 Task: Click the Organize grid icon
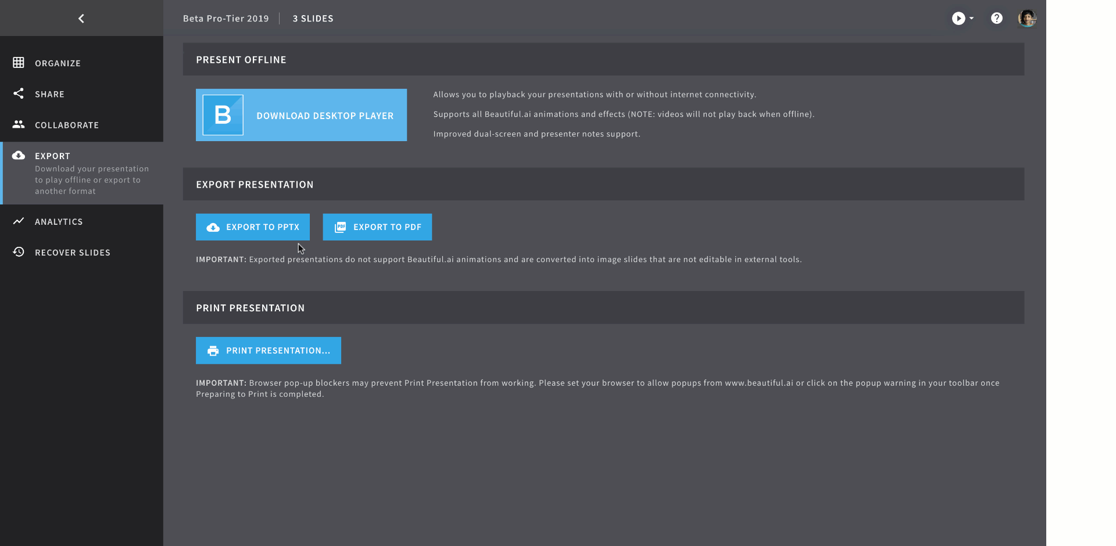tap(19, 63)
